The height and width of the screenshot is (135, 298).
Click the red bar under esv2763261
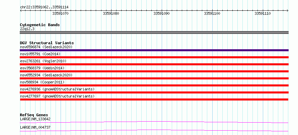[x=154, y=64]
